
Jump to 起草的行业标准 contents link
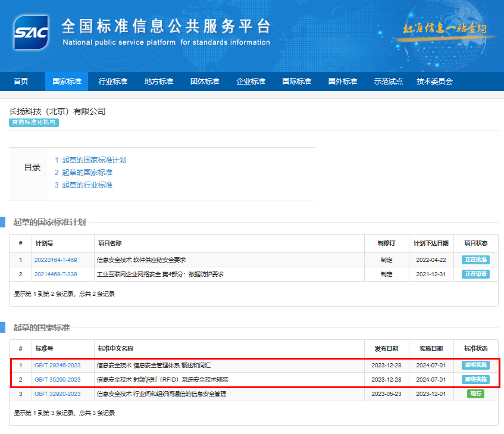click(x=83, y=185)
